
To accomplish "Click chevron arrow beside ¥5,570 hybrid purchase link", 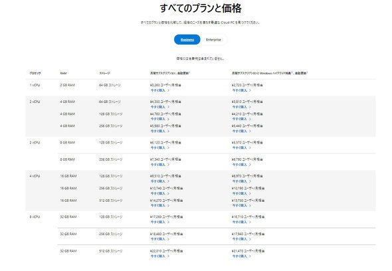I will (250, 147).
